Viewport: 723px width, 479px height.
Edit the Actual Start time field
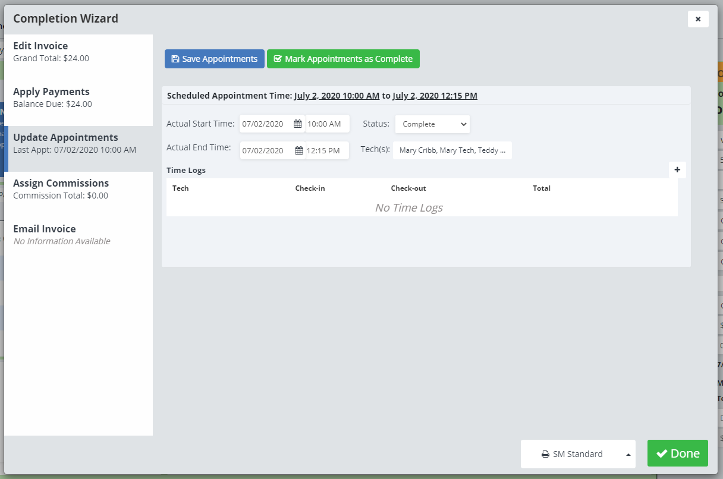click(x=327, y=124)
